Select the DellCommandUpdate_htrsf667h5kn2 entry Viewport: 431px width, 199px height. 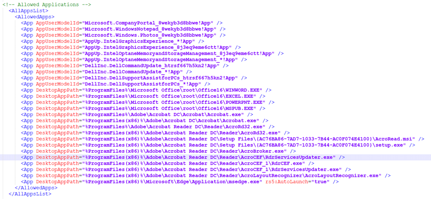(125, 65)
